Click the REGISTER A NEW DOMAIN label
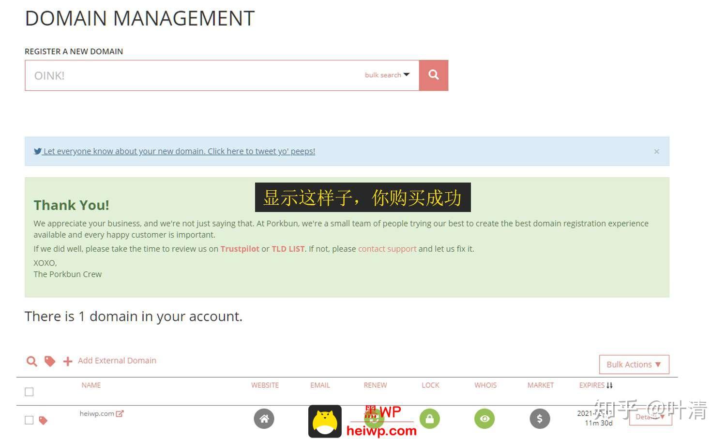The width and height of the screenshot is (726, 439). [x=74, y=51]
